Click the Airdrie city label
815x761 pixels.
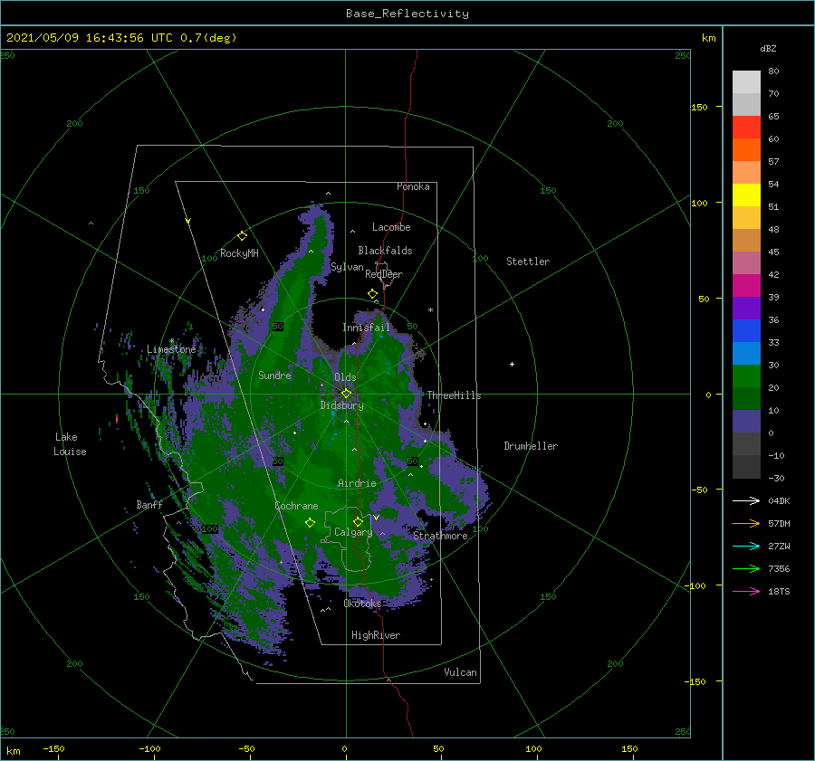tap(357, 483)
